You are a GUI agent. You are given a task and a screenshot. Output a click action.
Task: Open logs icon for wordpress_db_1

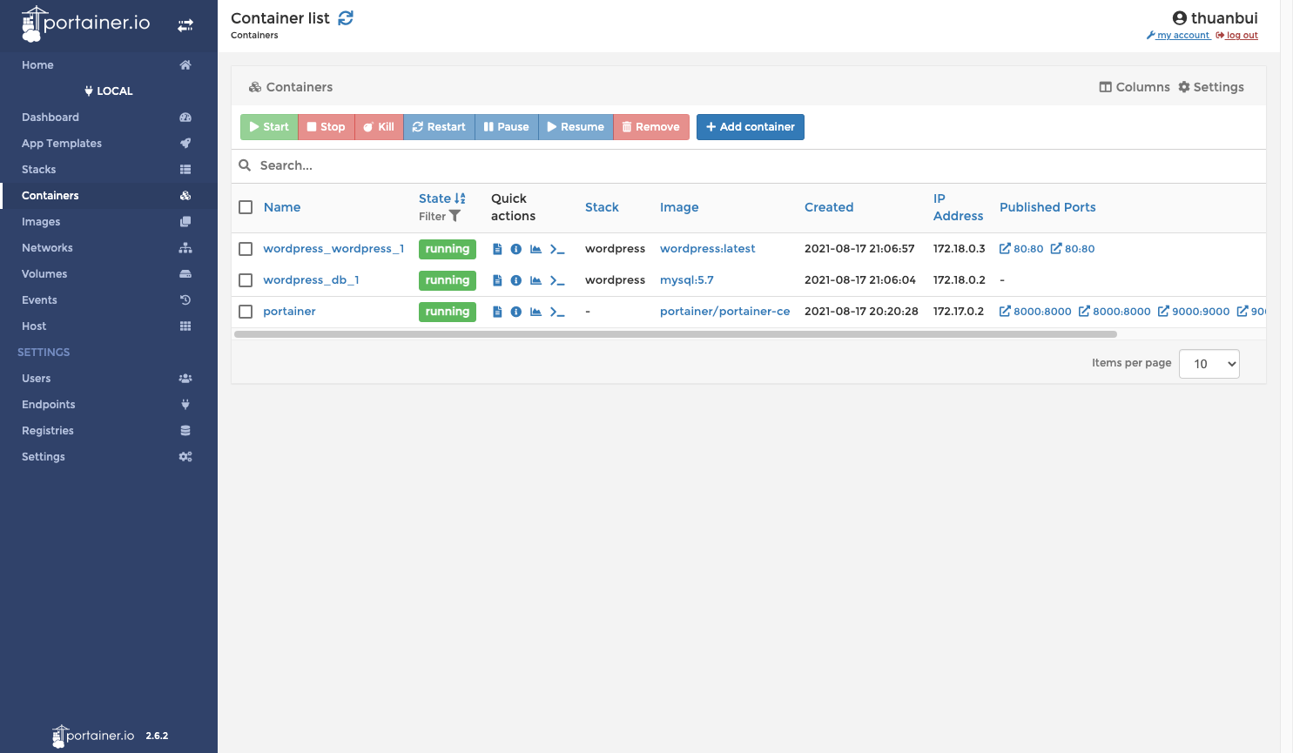pyautogui.click(x=497, y=280)
